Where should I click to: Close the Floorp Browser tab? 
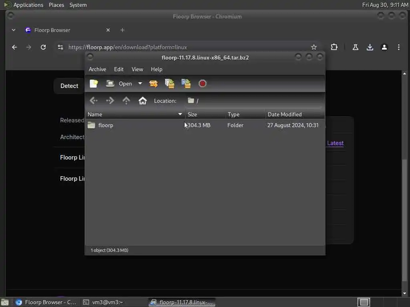point(108,30)
